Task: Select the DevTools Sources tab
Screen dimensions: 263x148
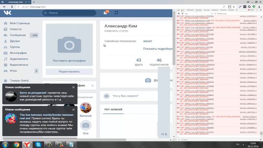Action: 207,10
